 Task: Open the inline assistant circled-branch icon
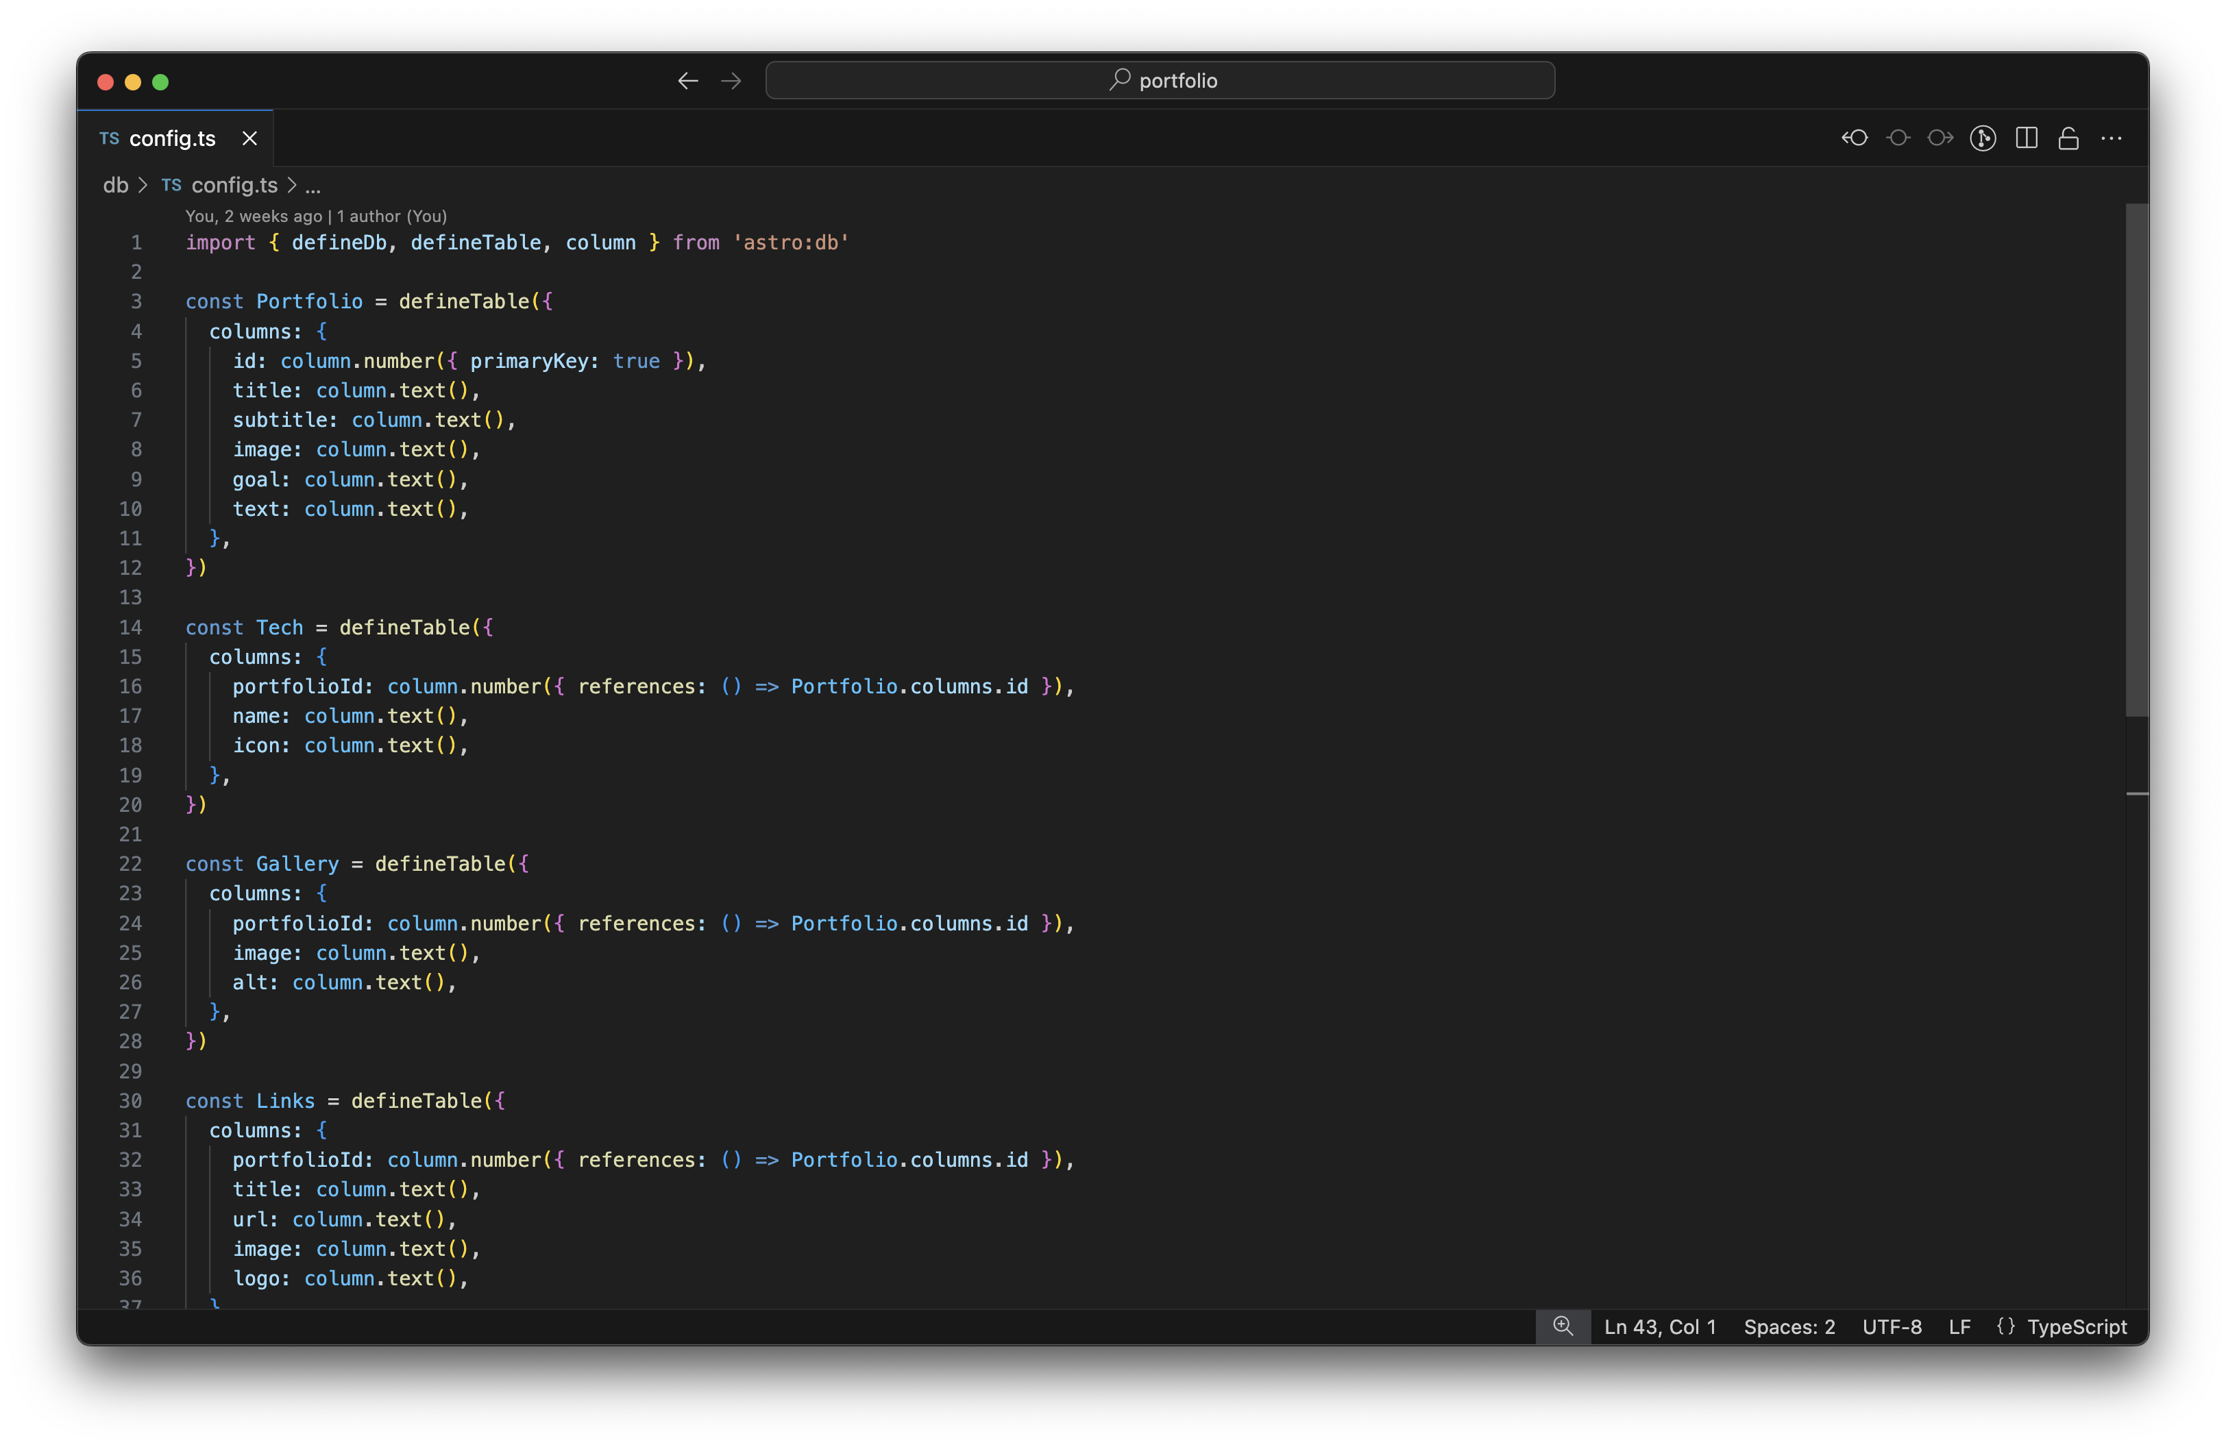1983,138
